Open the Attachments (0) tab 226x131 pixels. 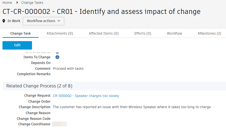click(60, 33)
